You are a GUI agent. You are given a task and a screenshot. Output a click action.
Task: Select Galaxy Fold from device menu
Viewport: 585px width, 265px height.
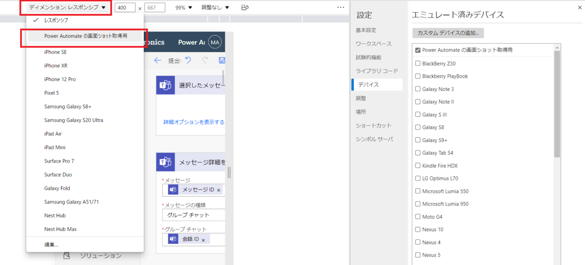click(85, 188)
